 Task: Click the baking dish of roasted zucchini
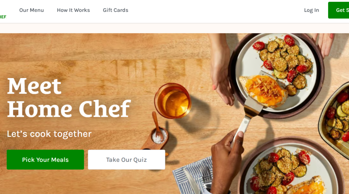click(x=335, y=120)
